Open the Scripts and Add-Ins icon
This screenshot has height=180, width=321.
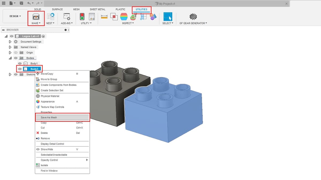[x=67, y=17]
